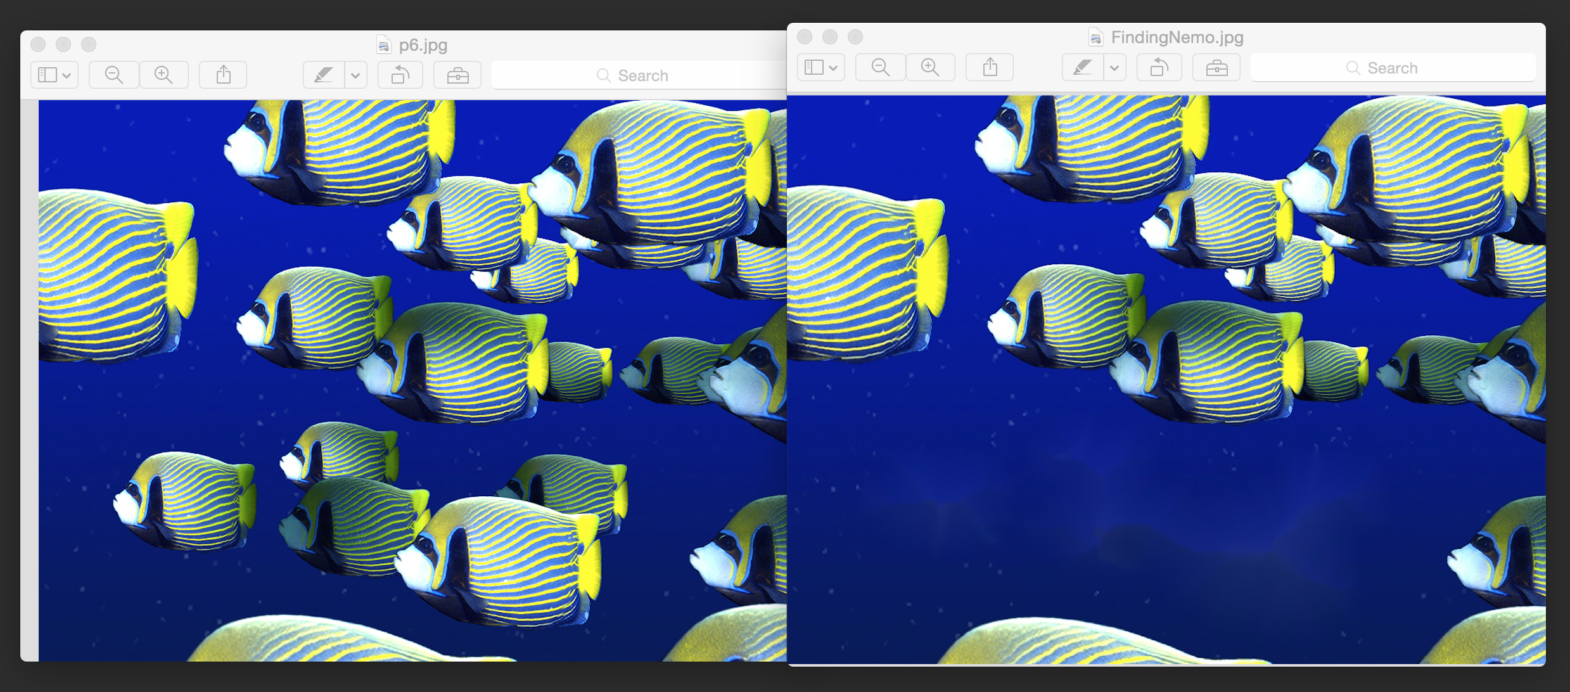
Task: Zoom in on FindingNemo.jpg image
Action: coord(930,68)
